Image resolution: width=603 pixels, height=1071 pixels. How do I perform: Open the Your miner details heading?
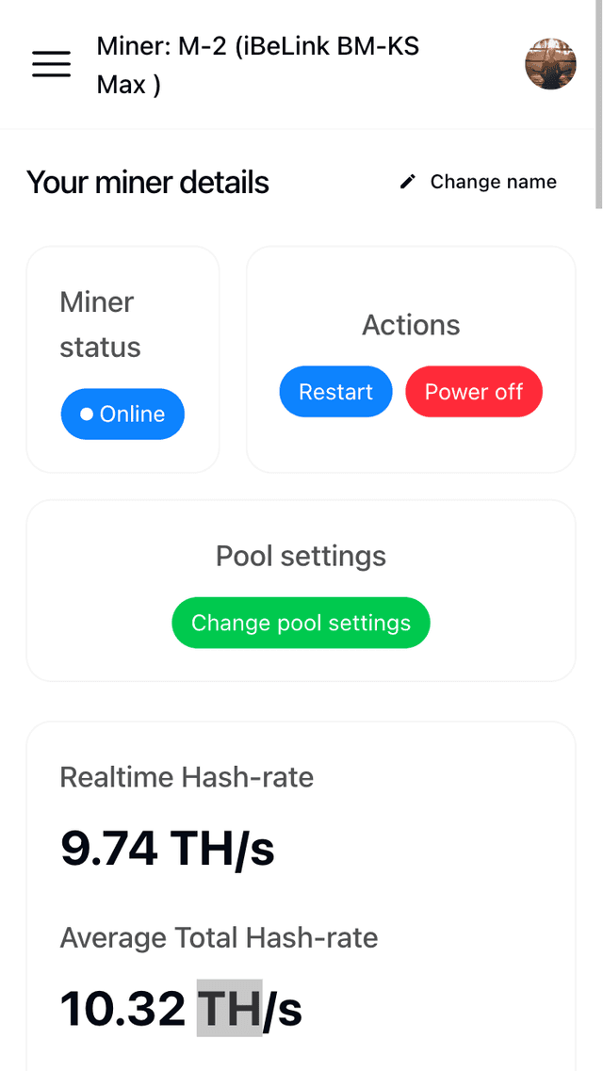[147, 182]
